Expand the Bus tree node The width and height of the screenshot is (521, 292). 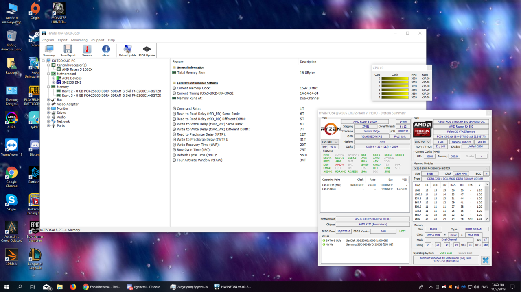(x=48, y=100)
